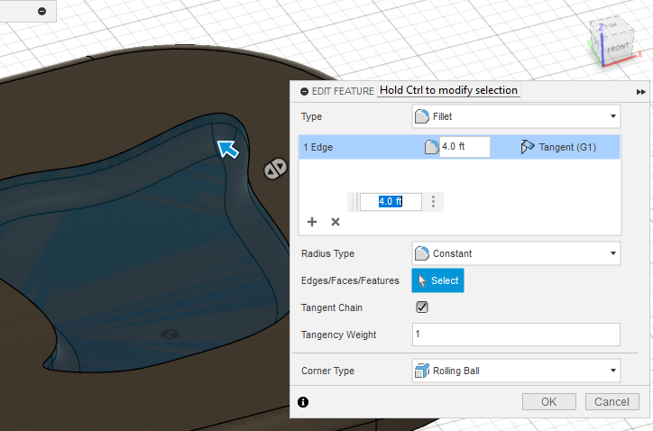Open the Corner Type dropdown set to Rolling Ball
653x431 pixels.
click(516, 371)
